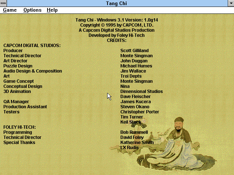Click the 'CREDITS:' heading

(117, 40)
